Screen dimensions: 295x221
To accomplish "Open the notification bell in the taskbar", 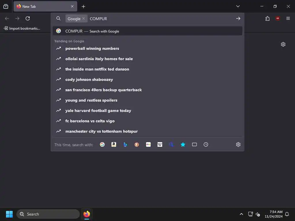I will pos(287,214).
